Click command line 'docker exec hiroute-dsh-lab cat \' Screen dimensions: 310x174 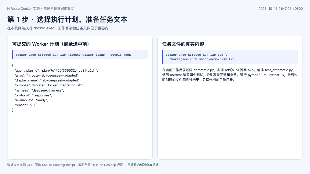(196, 55)
